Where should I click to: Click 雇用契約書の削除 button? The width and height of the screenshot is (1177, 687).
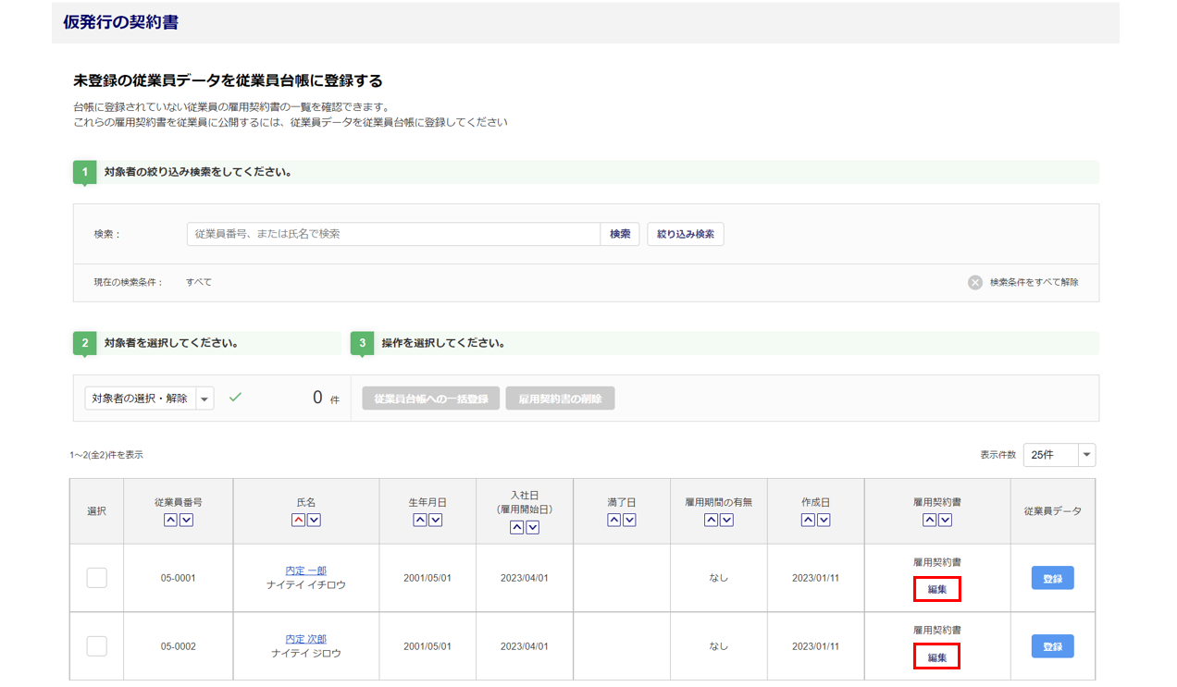560,399
